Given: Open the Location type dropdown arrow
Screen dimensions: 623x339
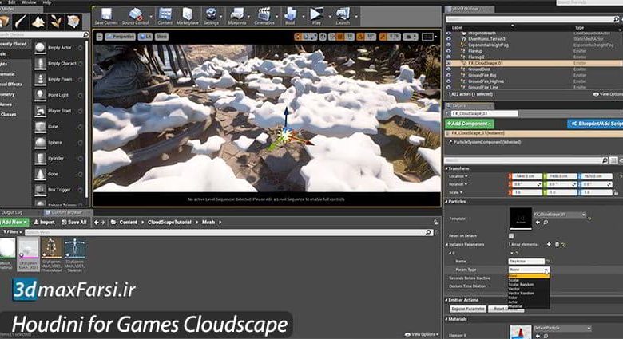Looking at the screenshot, I should (x=466, y=176).
